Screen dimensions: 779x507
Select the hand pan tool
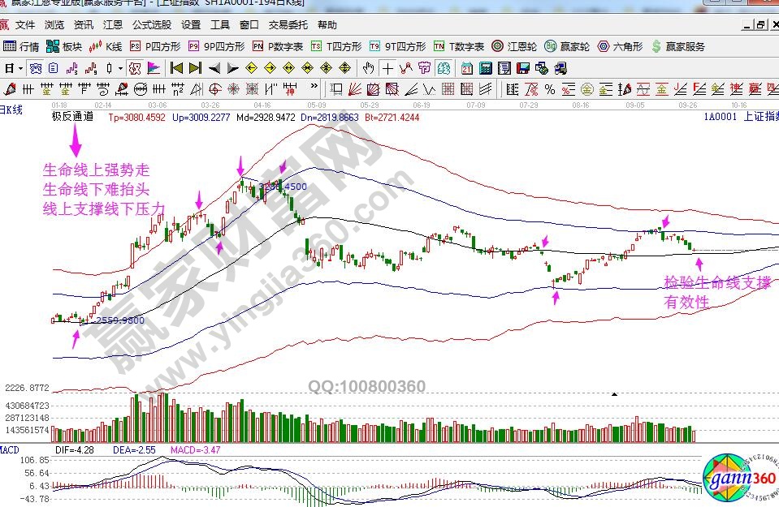[x=369, y=67]
